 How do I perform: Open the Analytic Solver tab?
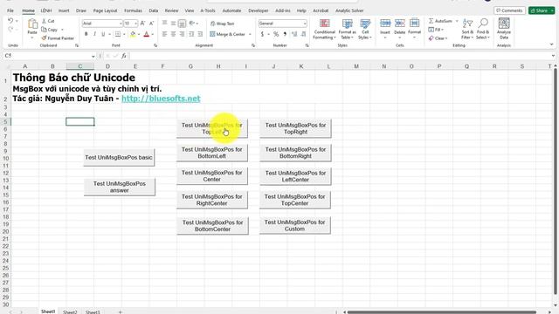[x=349, y=10]
